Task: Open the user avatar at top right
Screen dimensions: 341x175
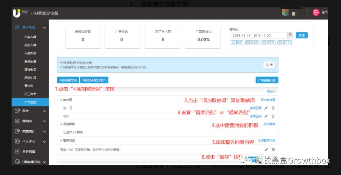Action: pos(285,12)
